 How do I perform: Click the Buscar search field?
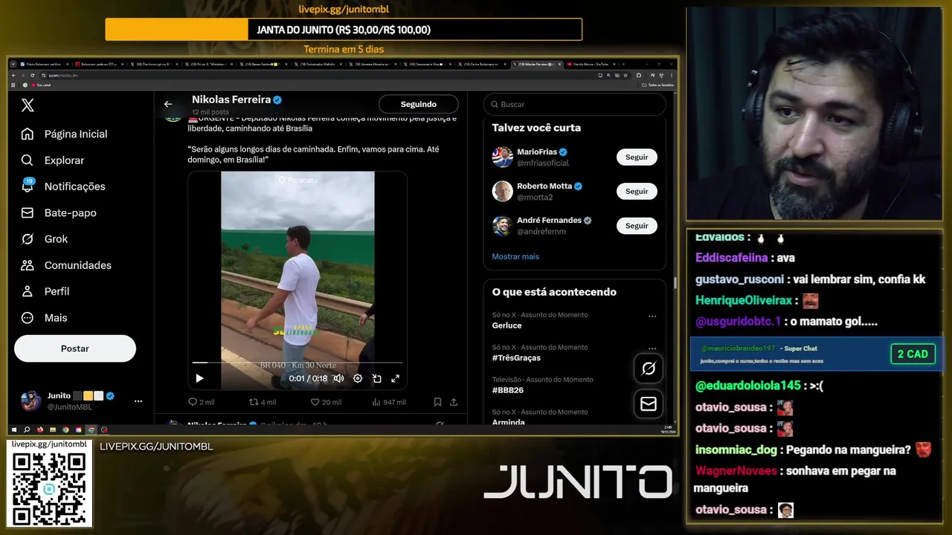tap(574, 105)
